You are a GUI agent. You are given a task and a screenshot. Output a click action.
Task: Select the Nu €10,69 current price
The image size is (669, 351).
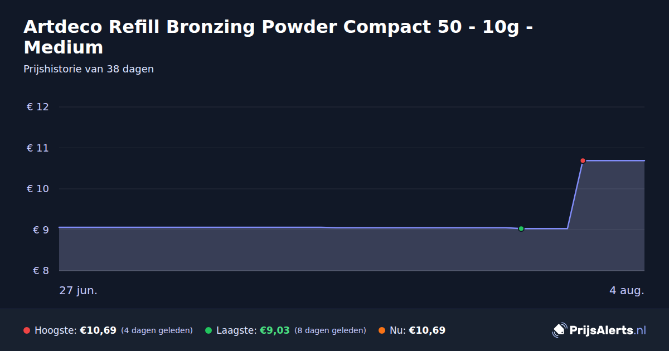pyautogui.click(x=427, y=330)
